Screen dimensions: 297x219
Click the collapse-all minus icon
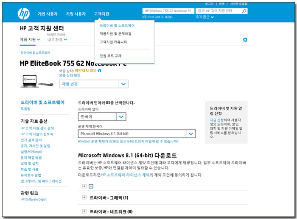91,186
